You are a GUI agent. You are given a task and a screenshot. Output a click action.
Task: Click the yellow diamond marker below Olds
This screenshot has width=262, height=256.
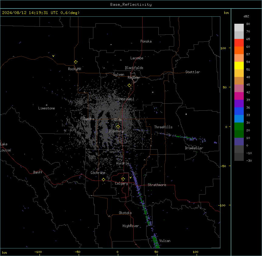(118, 127)
